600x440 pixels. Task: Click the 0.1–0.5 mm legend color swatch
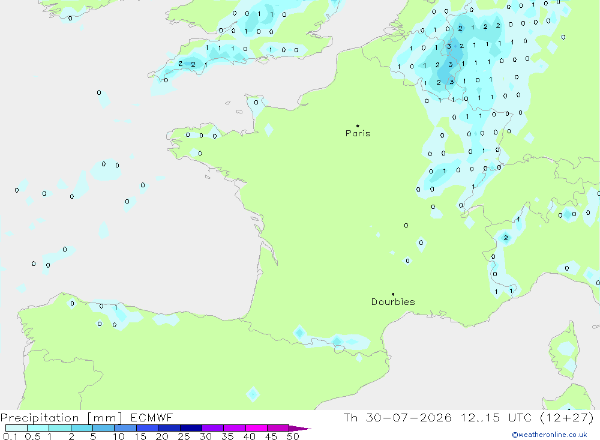click(x=16, y=428)
